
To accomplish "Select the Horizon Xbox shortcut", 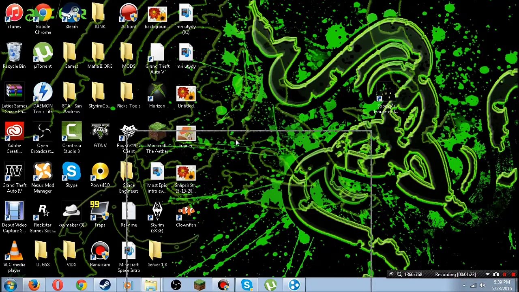I will click(x=157, y=96).
